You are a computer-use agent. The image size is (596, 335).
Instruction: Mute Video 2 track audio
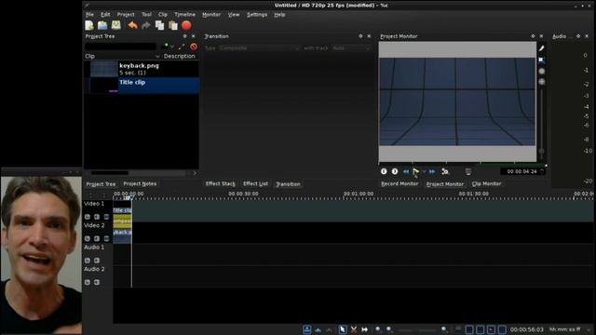pyautogui.click(x=97, y=238)
